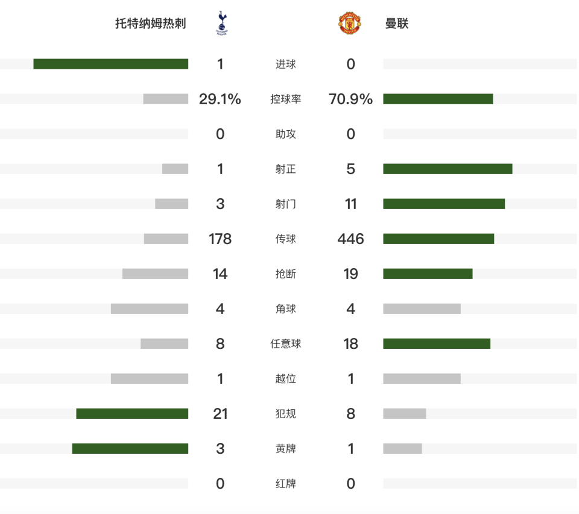Select Manchester United's green 控球率 possession bar

coord(438,99)
